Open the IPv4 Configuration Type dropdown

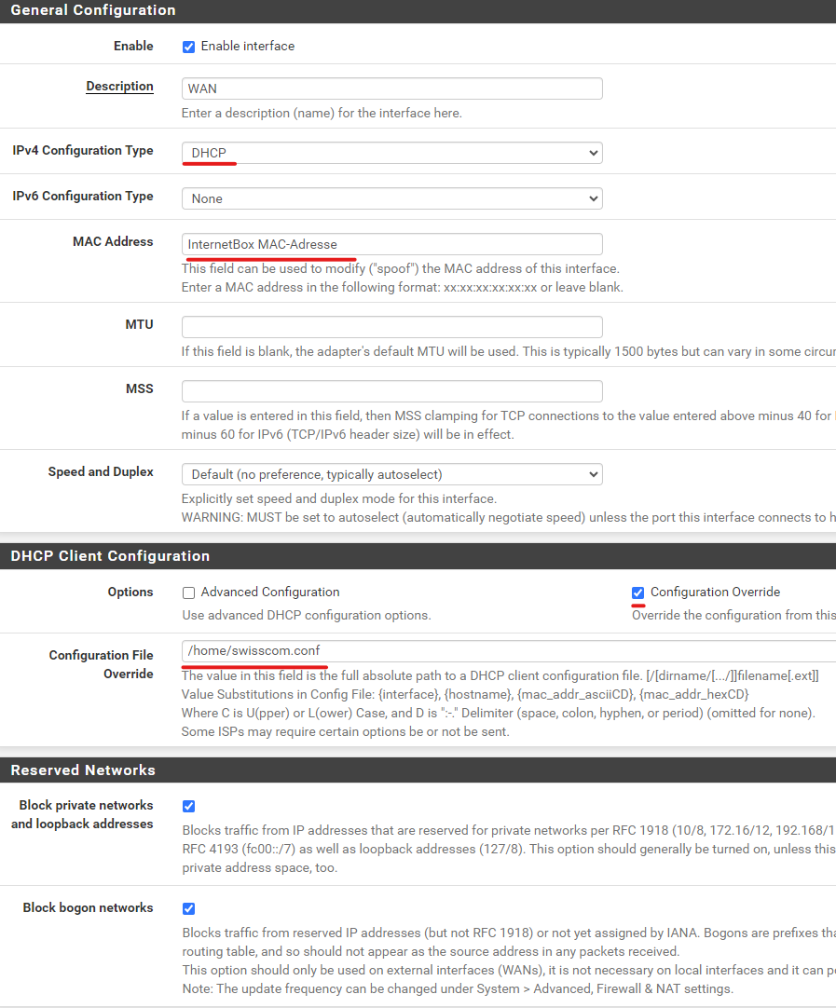point(391,153)
